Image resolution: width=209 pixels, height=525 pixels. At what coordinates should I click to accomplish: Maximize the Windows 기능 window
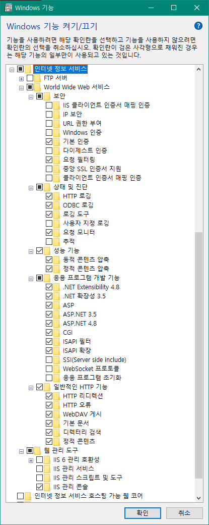click(173, 7)
